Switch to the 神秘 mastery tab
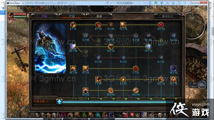The width and height of the screenshot is (214, 120). tap(44, 16)
